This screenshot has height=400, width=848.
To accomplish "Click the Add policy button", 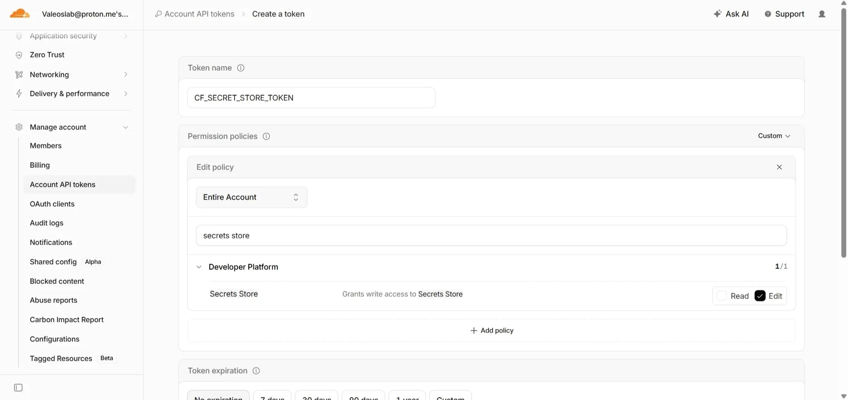I will [x=492, y=331].
